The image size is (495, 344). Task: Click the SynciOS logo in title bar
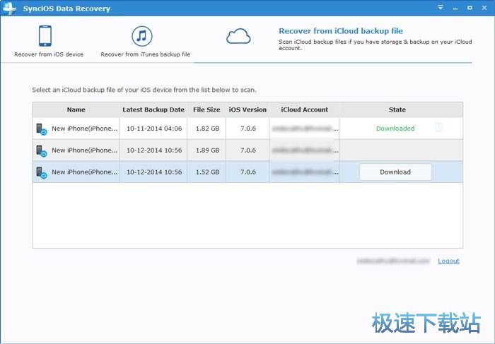pos(9,8)
